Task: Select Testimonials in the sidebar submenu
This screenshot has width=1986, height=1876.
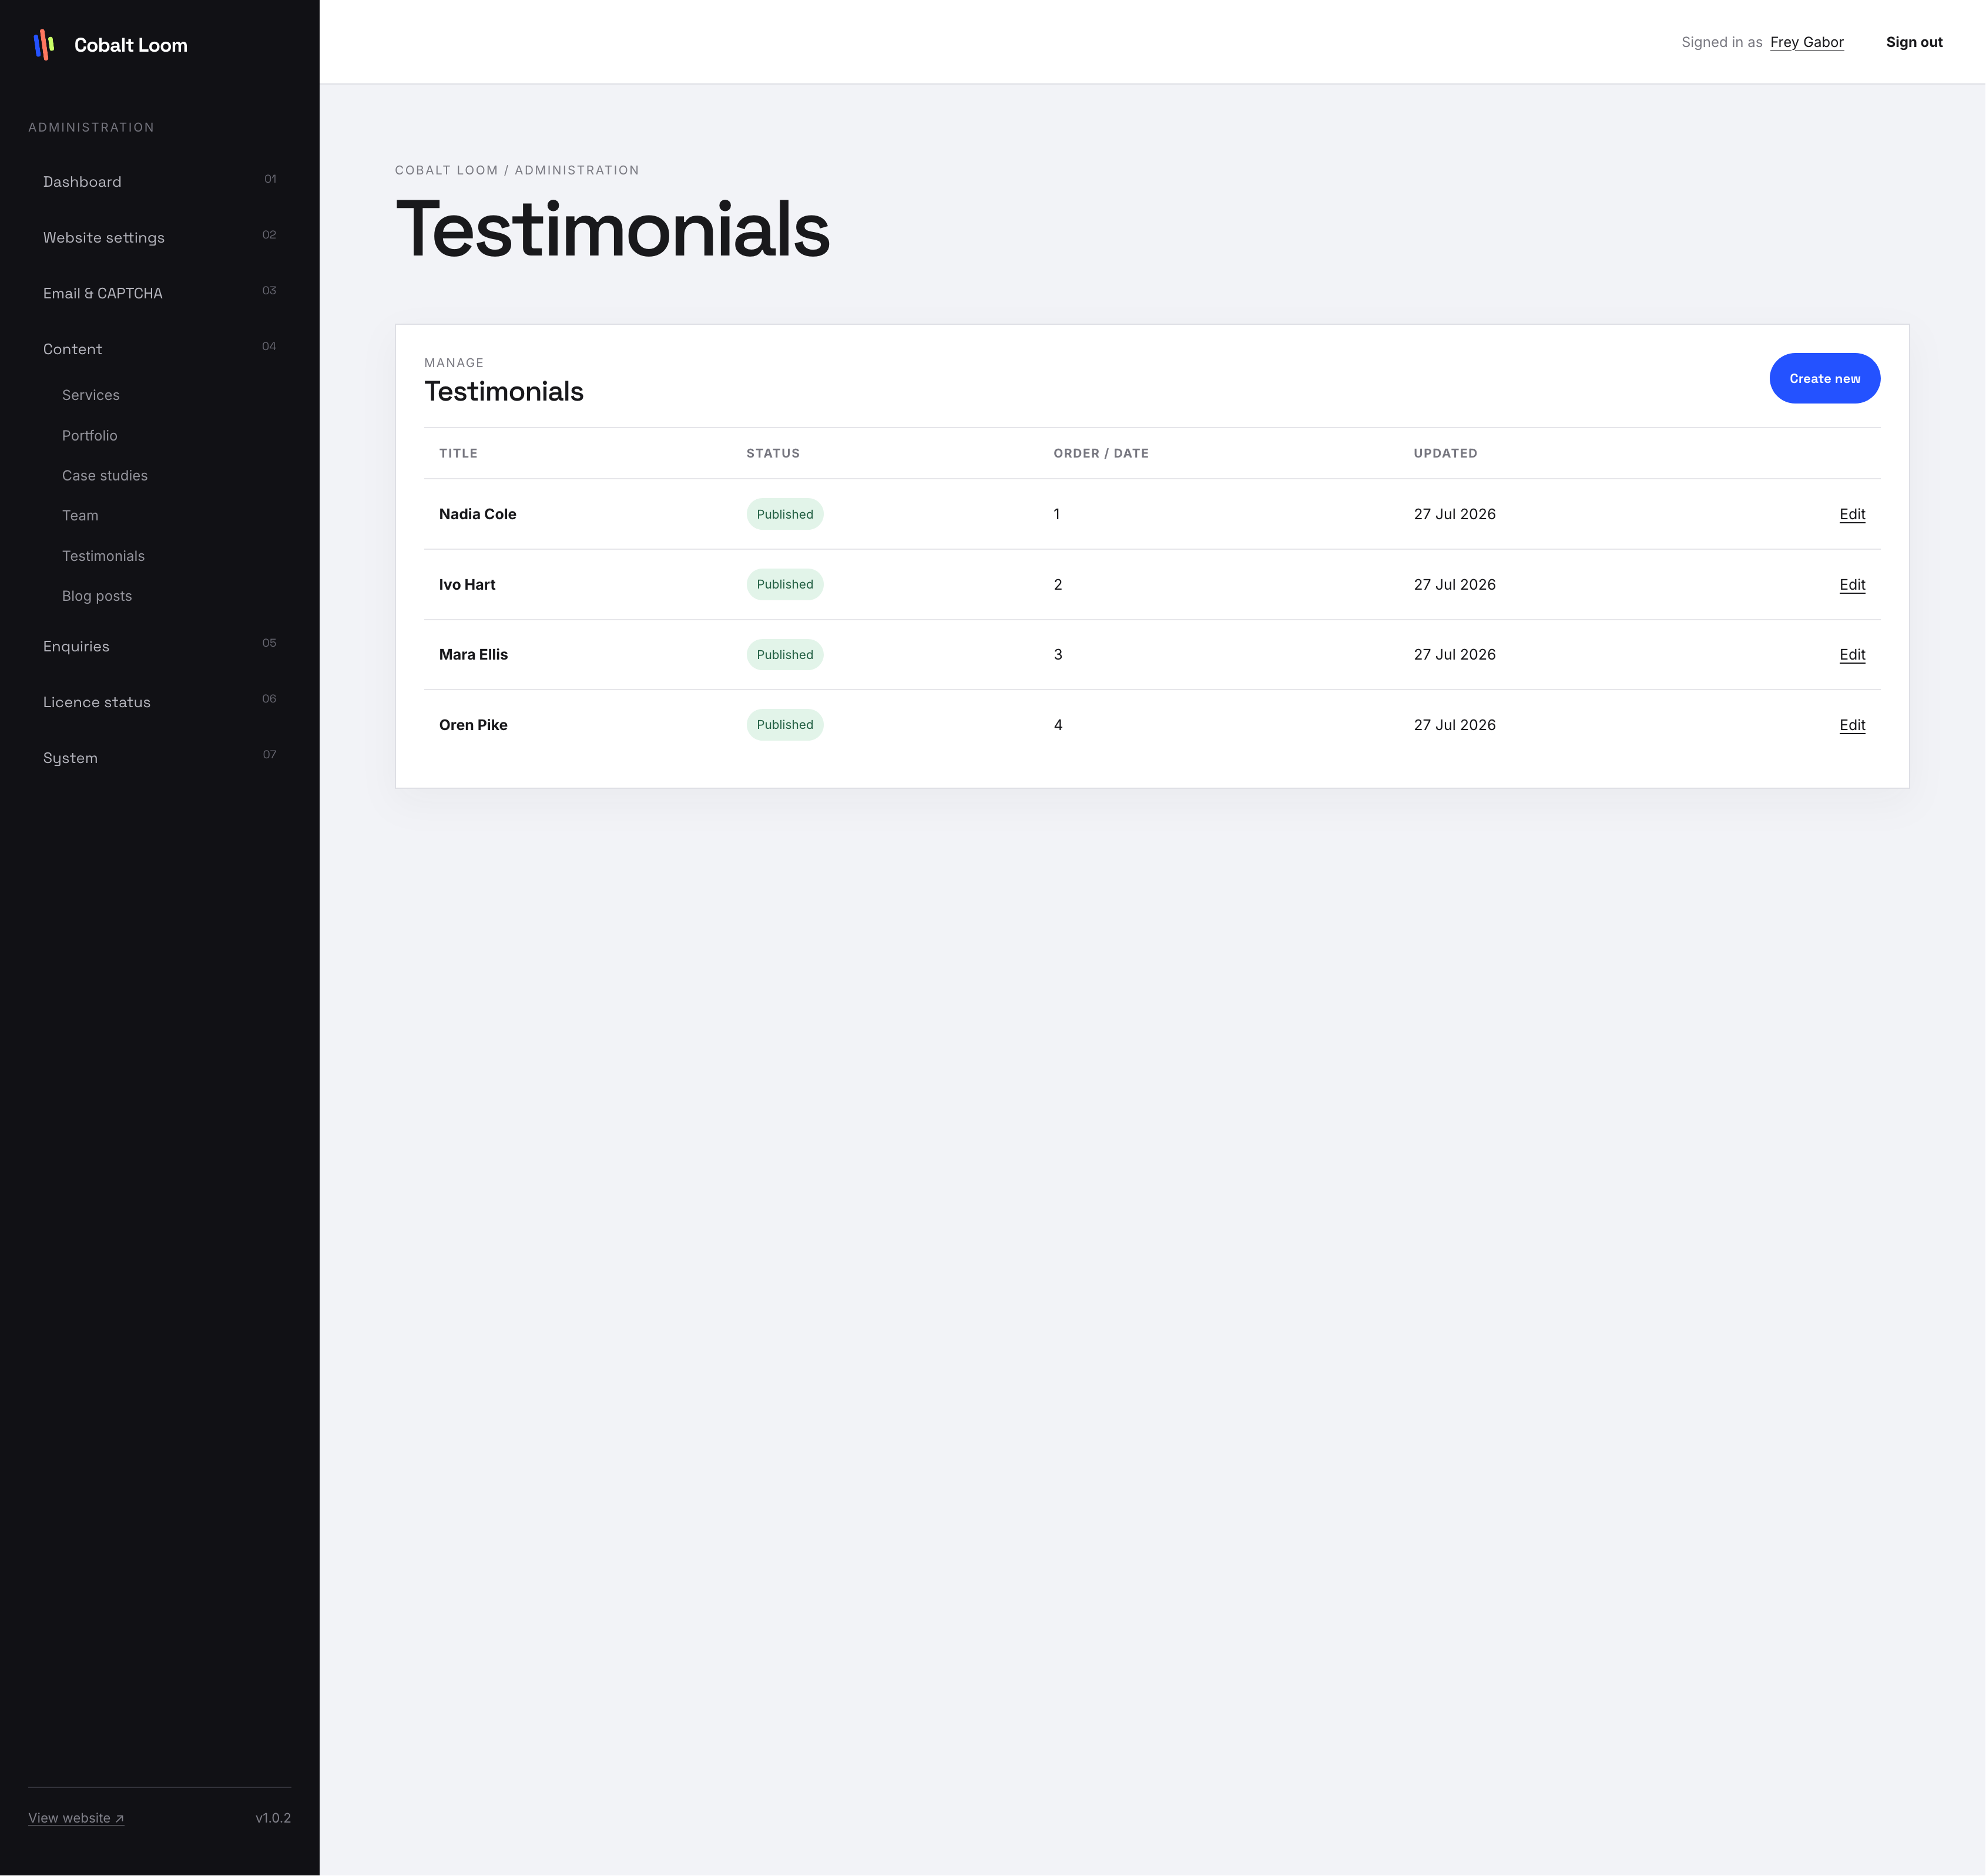Action: click(x=103, y=556)
